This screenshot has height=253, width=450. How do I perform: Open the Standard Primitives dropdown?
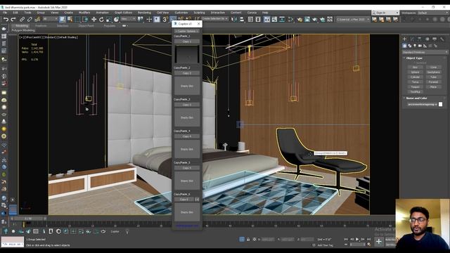[x=425, y=52]
